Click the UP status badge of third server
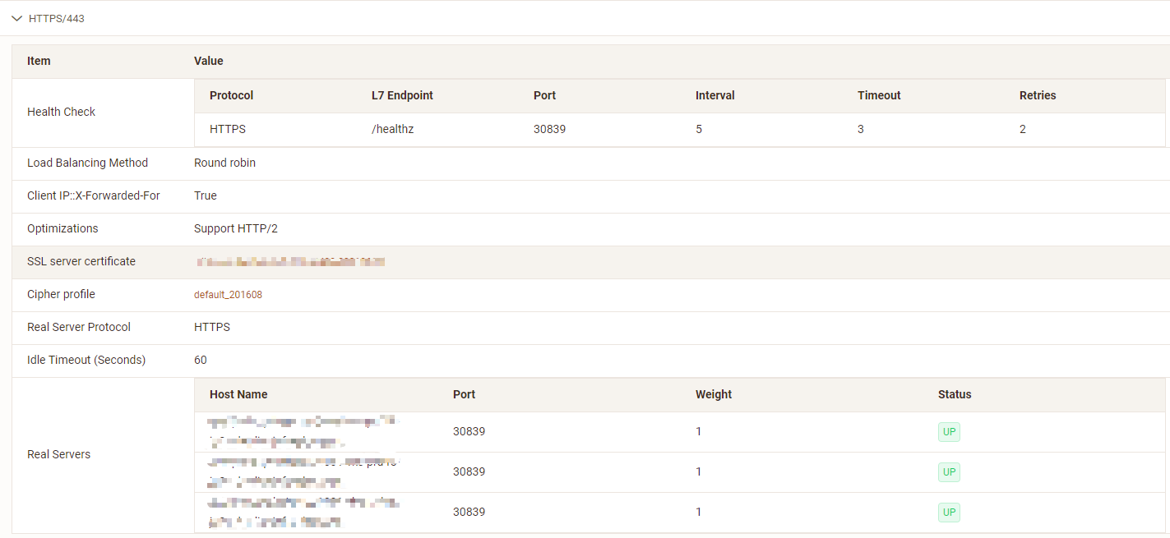 point(949,513)
